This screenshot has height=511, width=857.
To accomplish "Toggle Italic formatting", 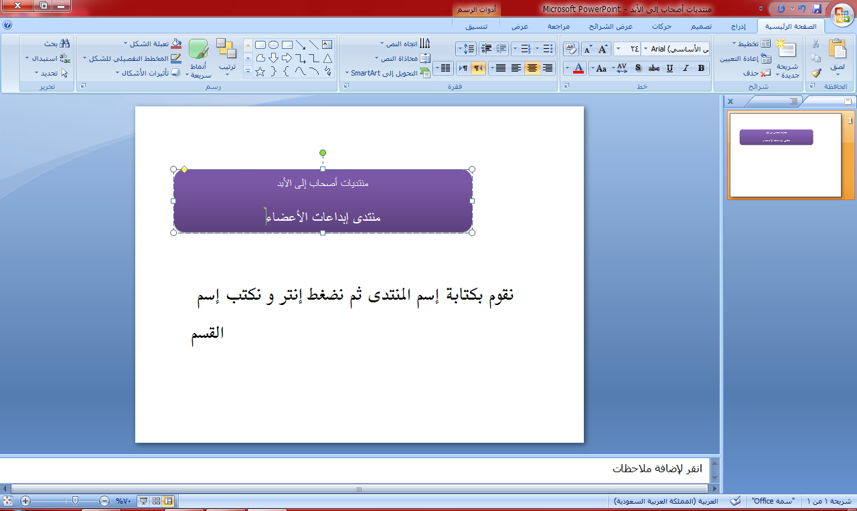I will point(686,68).
